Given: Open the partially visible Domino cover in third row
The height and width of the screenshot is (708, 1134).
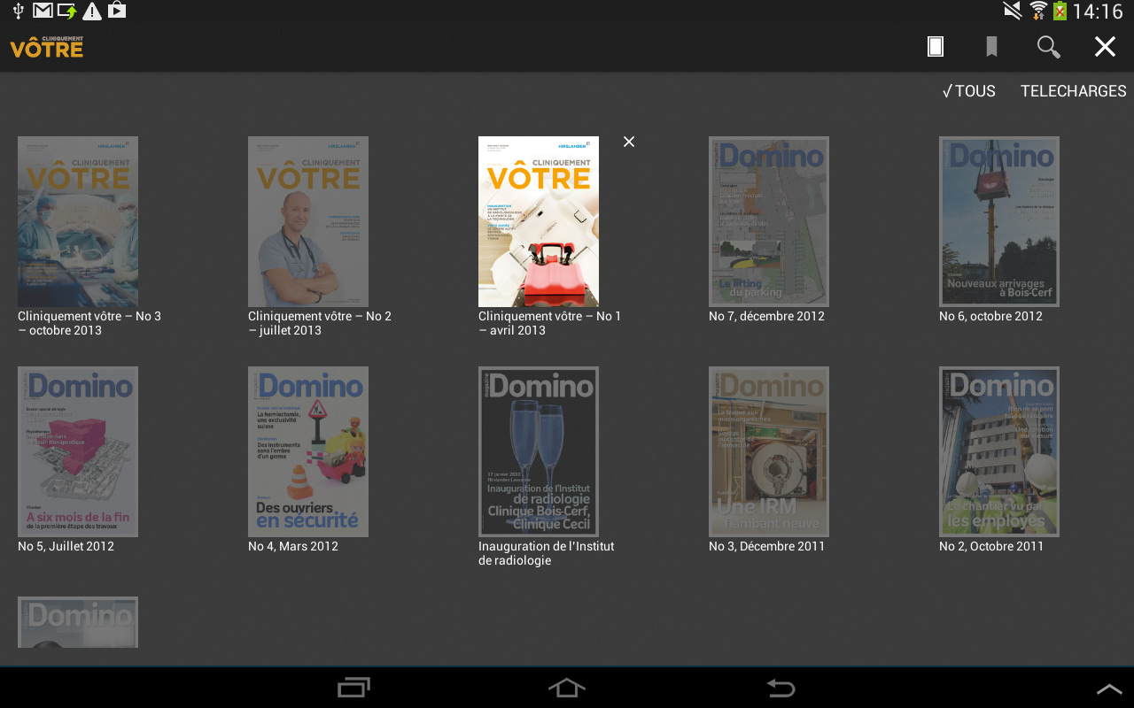Looking at the screenshot, I should coord(78,622).
